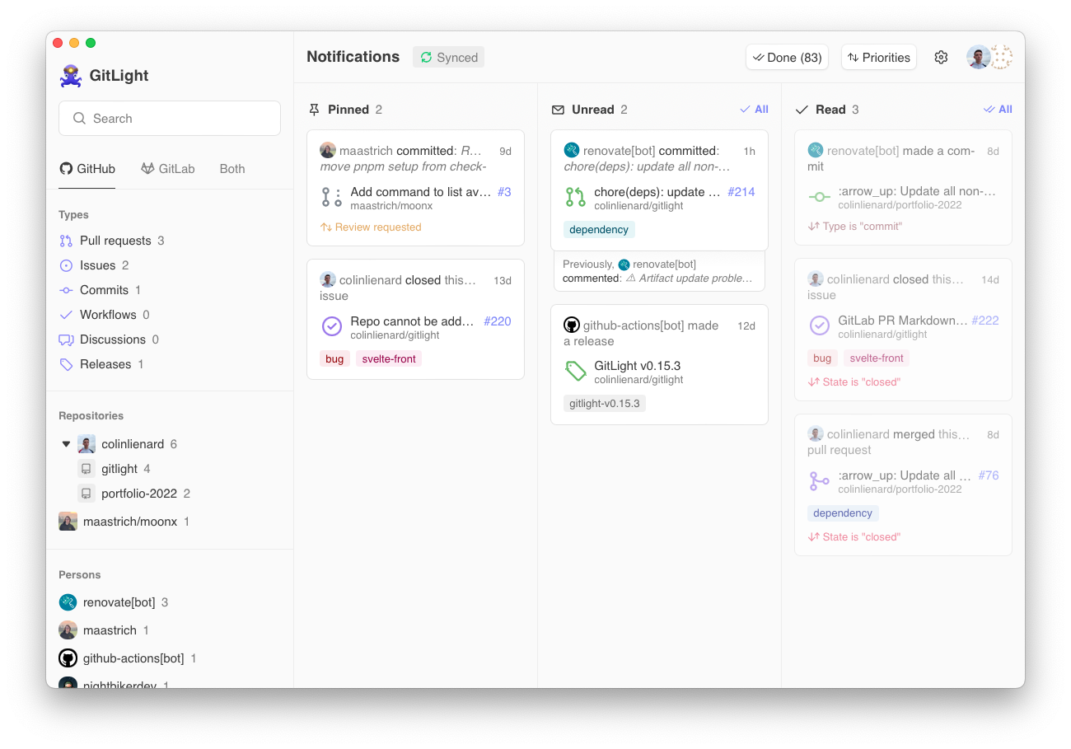Image resolution: width=1071 pixels, height=749 pixels.
Task: Open pull request link #214
Action: pyautogui.click(x=741, y=192)
